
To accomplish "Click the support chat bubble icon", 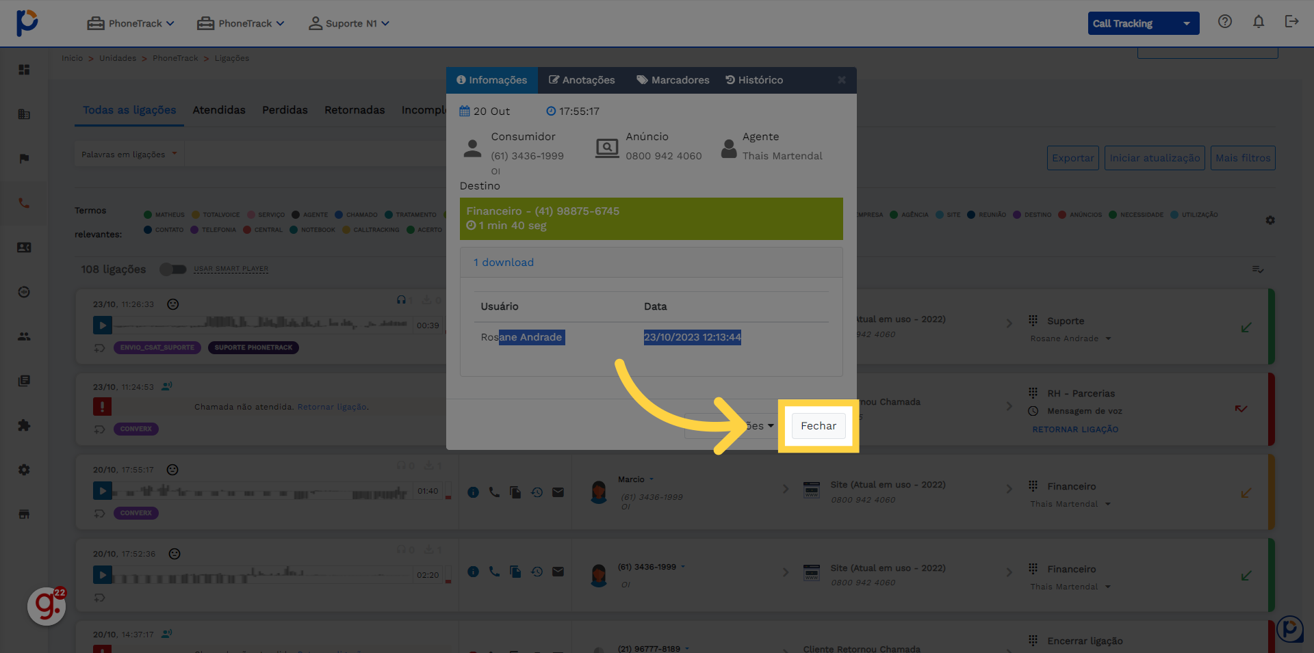I will (x=1289, y=629).
